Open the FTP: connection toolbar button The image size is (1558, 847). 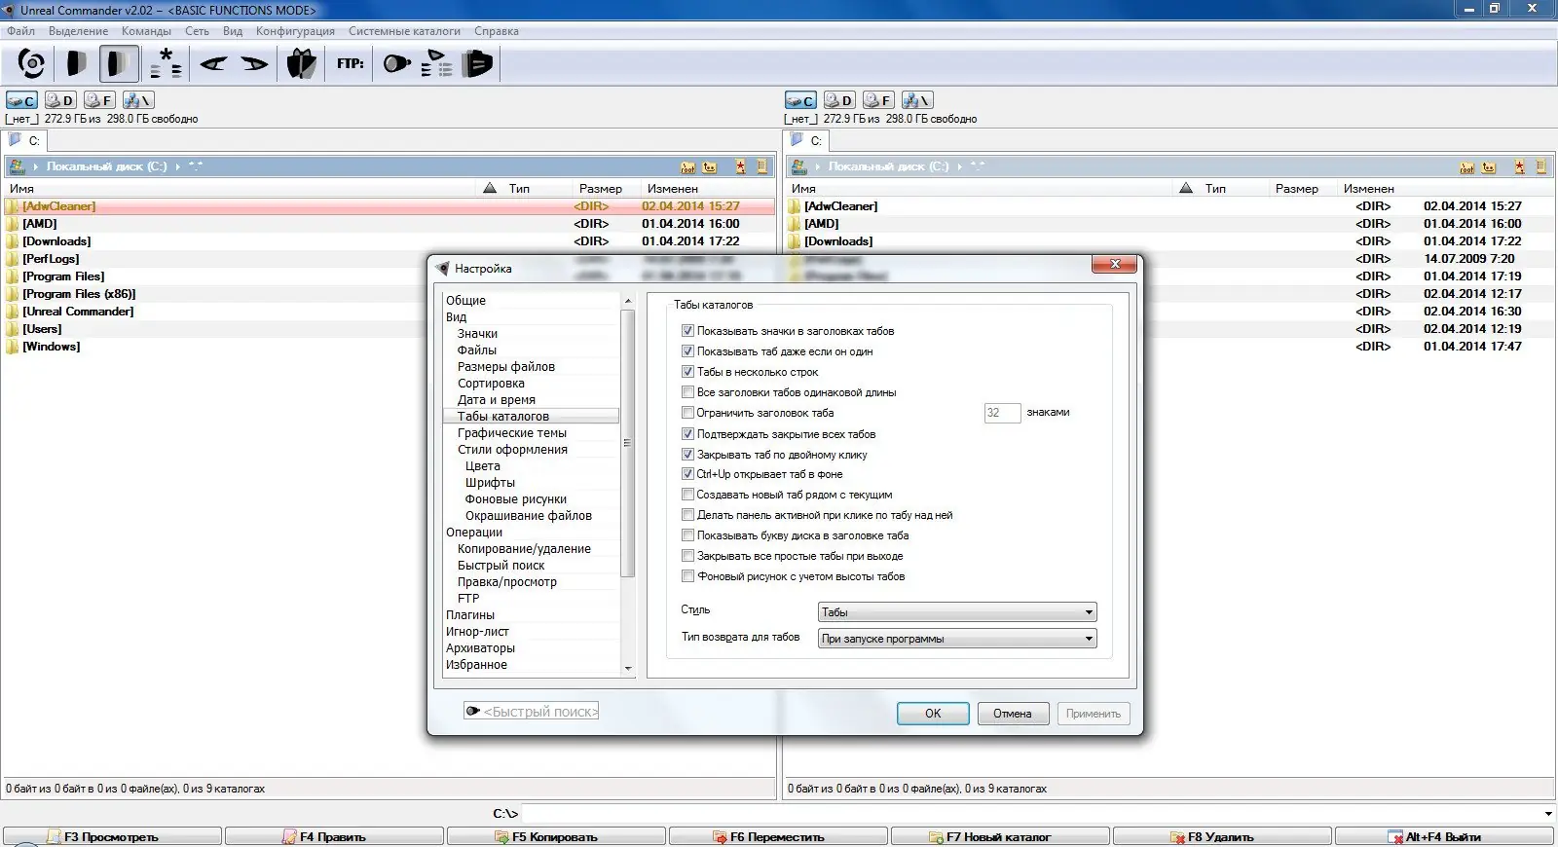351,64
